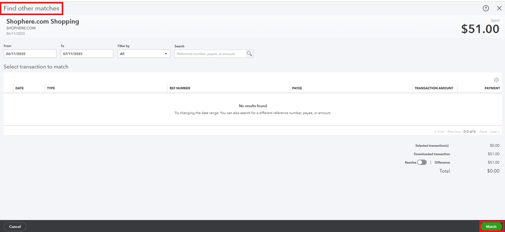Close the Find other matches dialog

[499, 9]
